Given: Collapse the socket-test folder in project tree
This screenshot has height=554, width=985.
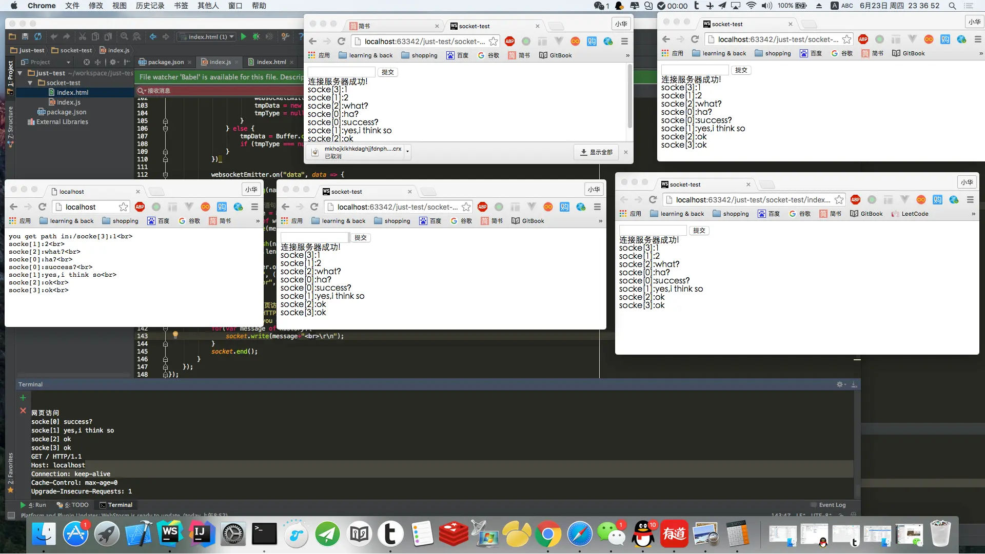Looking at the screenshot, I should click(30, 83).
